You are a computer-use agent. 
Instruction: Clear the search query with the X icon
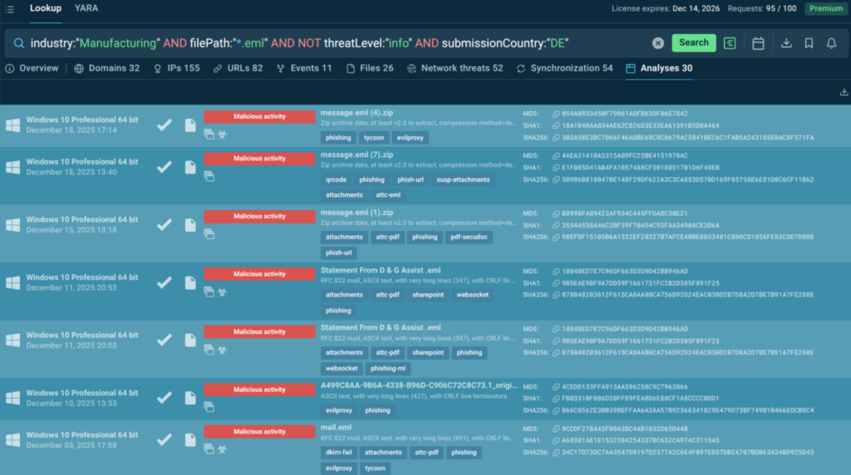[x=657, y=43]
